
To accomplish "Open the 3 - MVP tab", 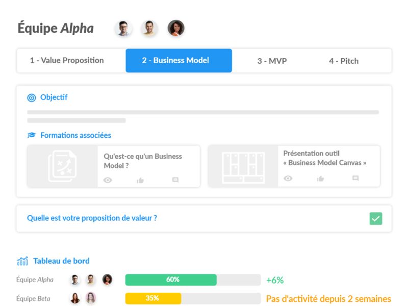I will click(272, 61).
